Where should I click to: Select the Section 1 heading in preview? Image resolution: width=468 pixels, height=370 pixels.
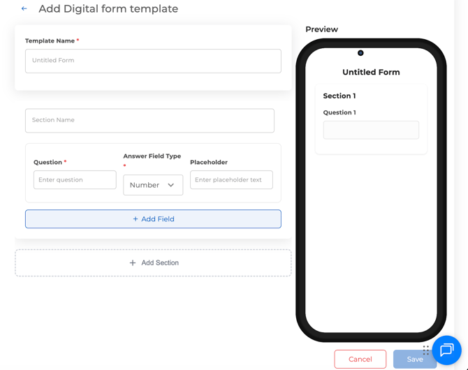coord(339,96)
